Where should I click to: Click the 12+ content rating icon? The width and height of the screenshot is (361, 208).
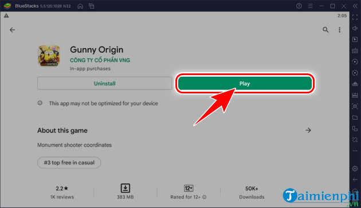point(189,188)
